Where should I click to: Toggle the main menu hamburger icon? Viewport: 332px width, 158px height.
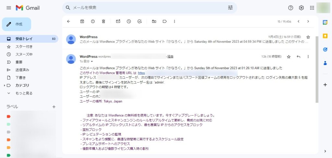(x=9, y=7)
